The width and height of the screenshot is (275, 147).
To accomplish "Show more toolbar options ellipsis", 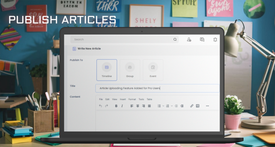I will pos(207,106).
